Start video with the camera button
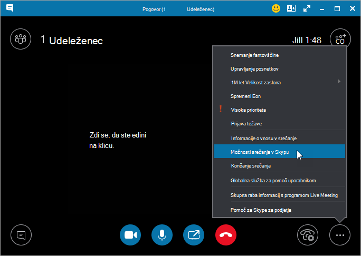Image resolution: width=361 pixels, height=256 pixels. coord(130,235)
